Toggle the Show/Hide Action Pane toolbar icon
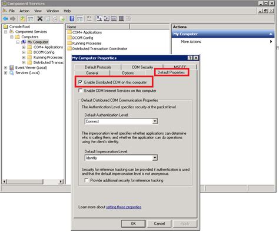279x232 pixels. point(79,19)
